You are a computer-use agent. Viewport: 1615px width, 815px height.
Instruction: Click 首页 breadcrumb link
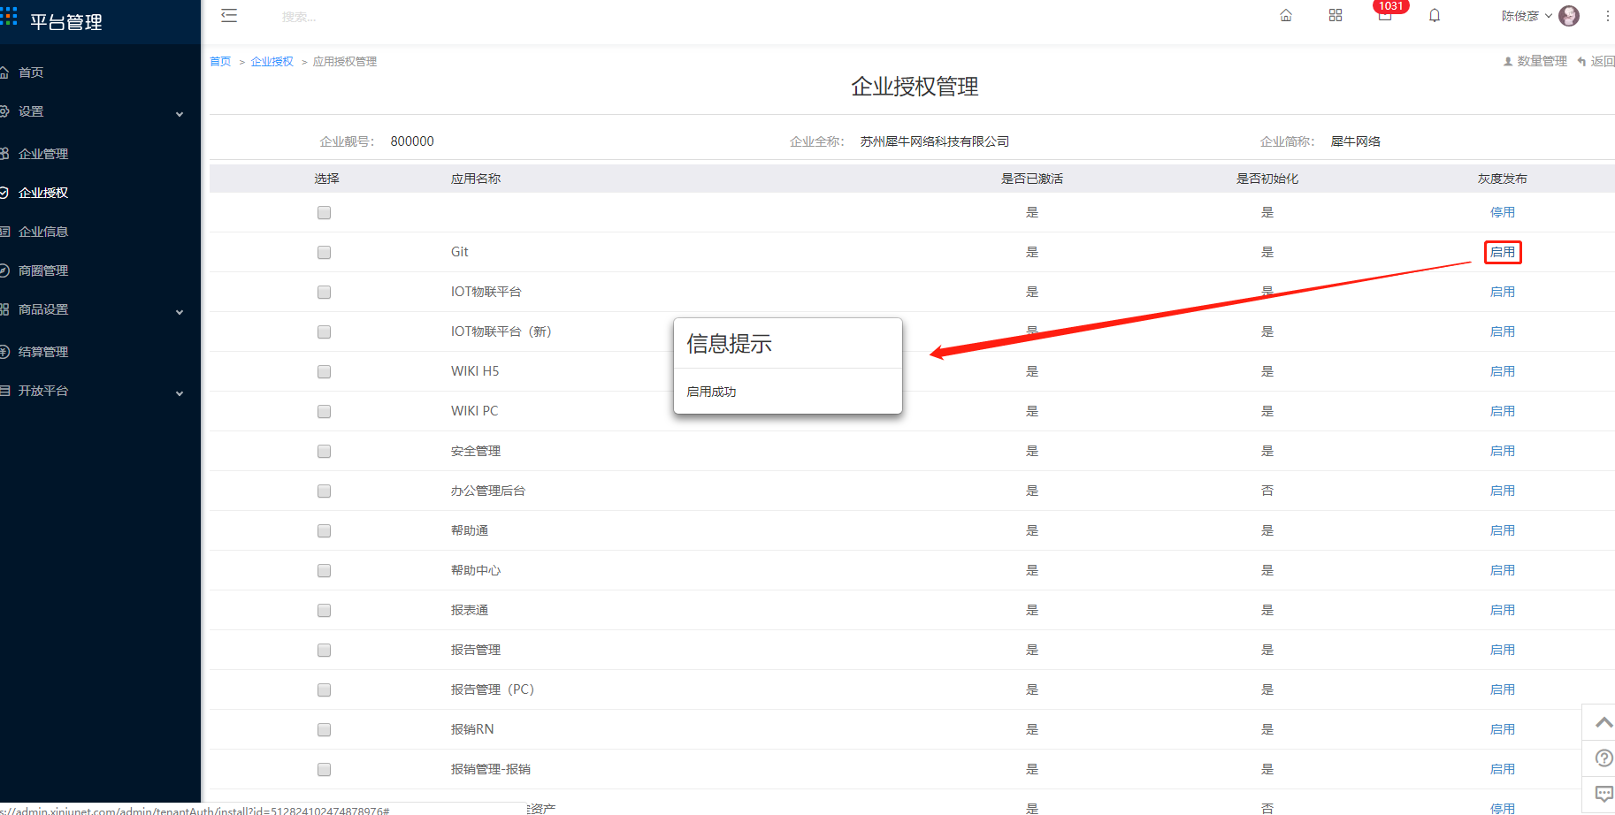pos(220,61)
